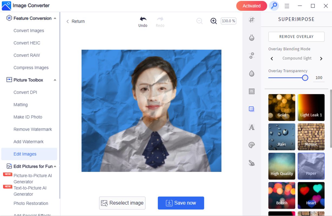This screenshot has height=216, width=332.
Task: Click the key activation icon
Action: [x=274, y=6]
